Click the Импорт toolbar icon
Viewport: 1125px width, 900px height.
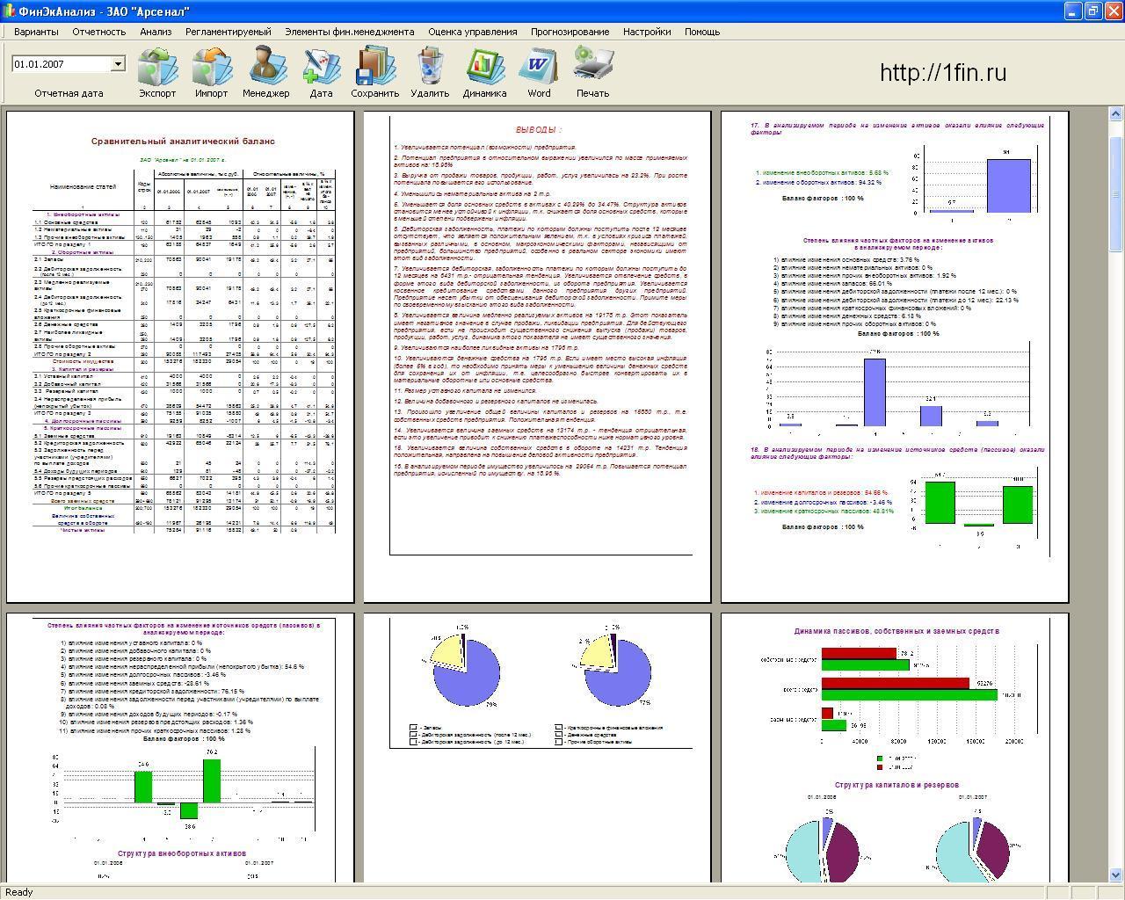[212, 67]
